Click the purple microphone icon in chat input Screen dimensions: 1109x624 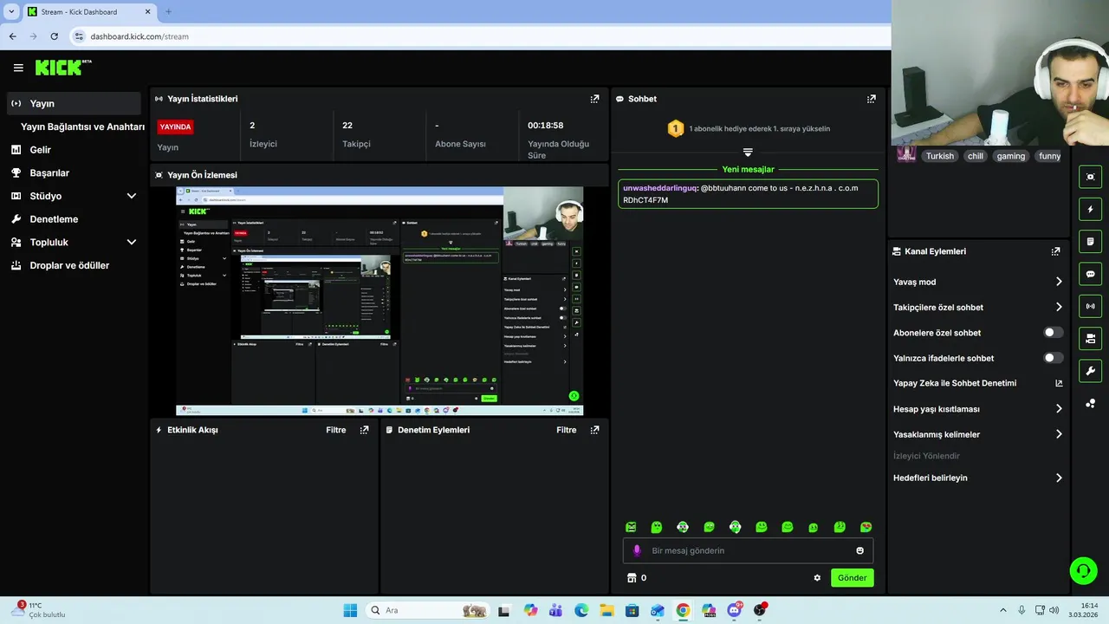point(637,550)
